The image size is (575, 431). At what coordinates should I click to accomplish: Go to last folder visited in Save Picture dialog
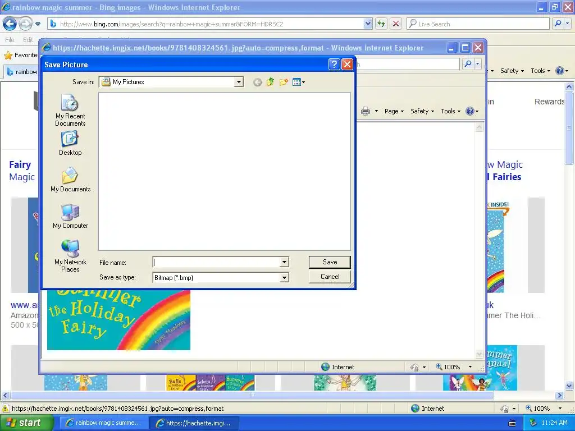pos(257,82)
